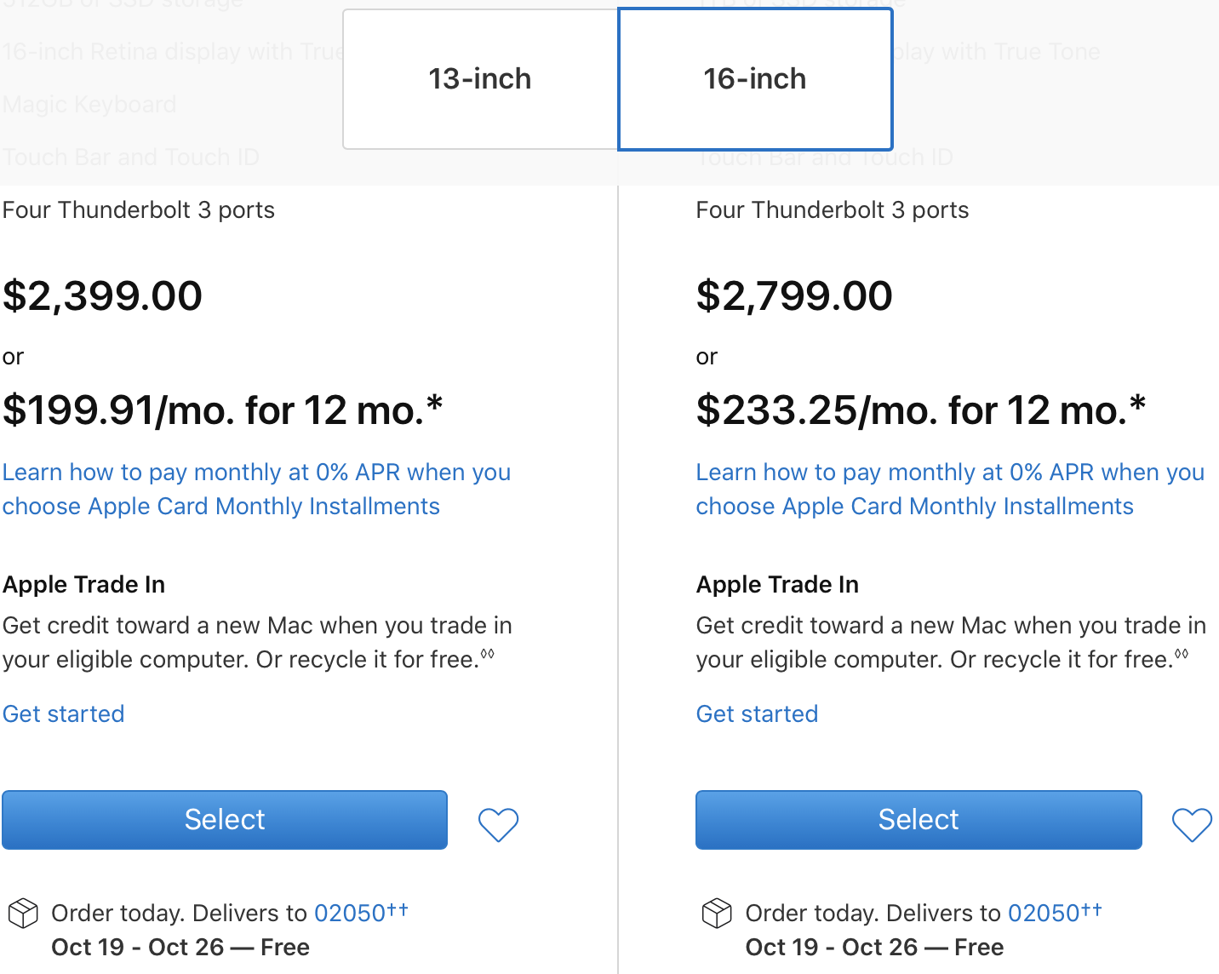Click the delivery box icon under left Select
The width and height of the screenshot is (1219, 974).
(x=23, y=914)
